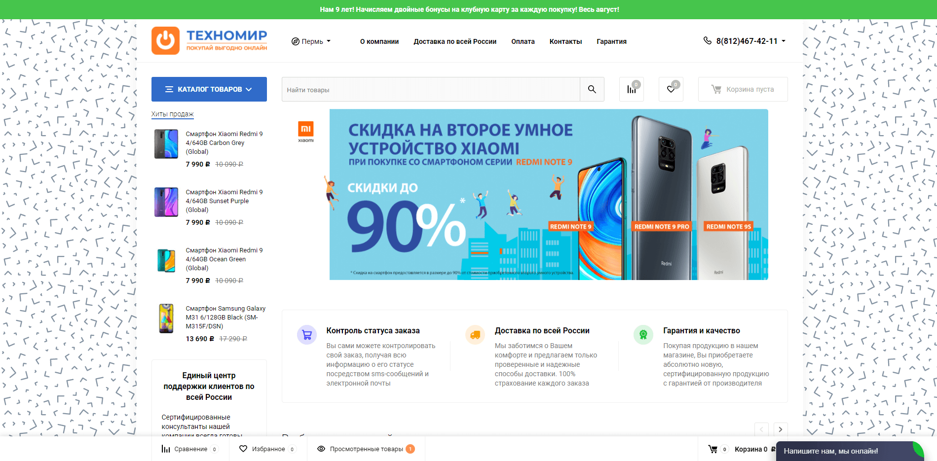Expand the Пермь city selector
Image resolution: width=937 pixels, height=461 pixels.
click(x=312, y=41)
